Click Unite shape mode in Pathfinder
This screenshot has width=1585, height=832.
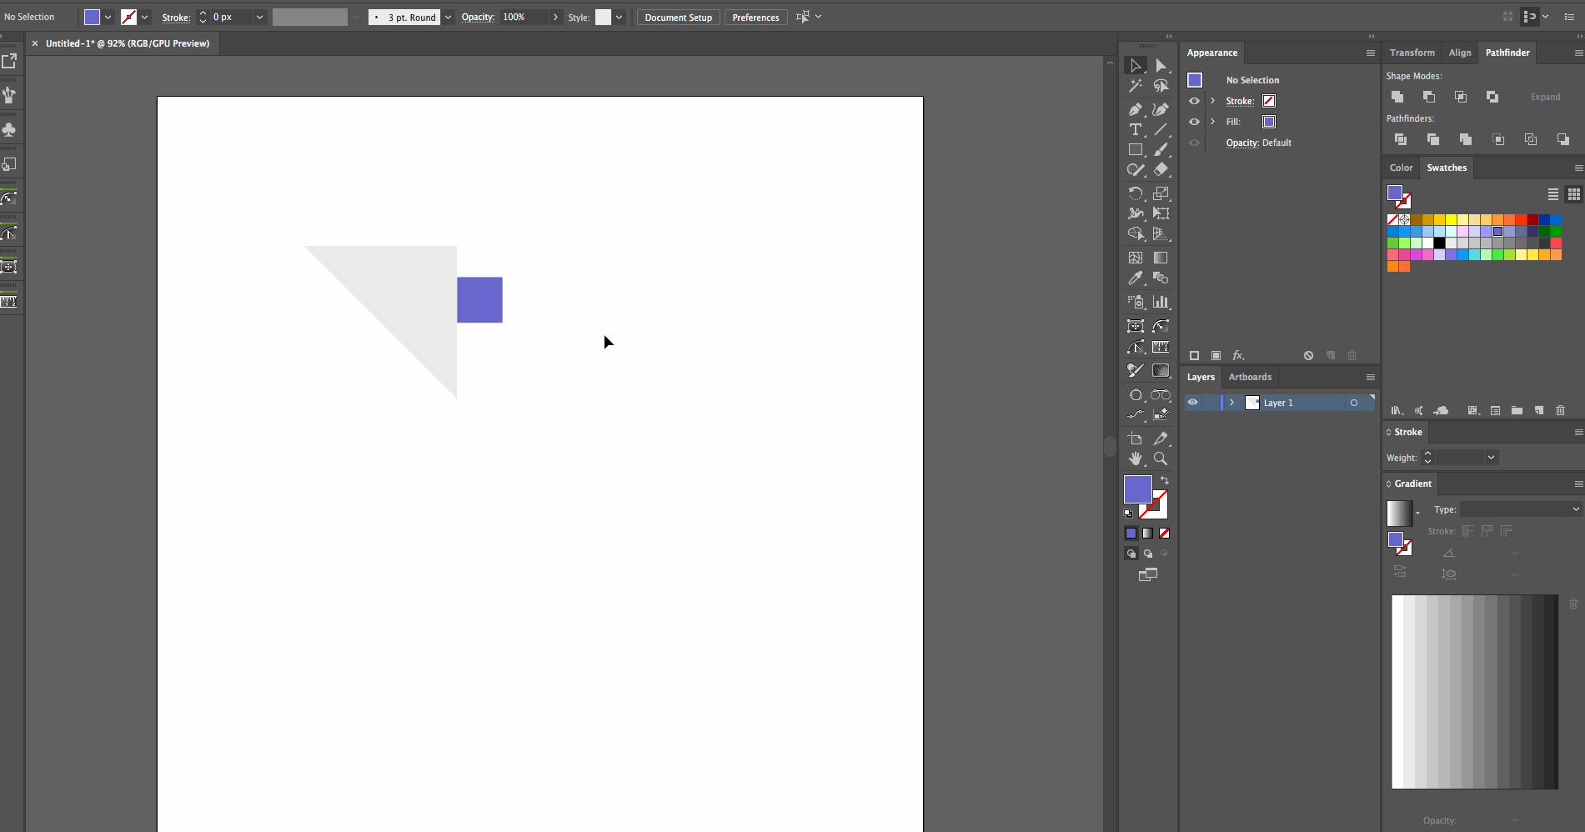tap(1397, 97)
